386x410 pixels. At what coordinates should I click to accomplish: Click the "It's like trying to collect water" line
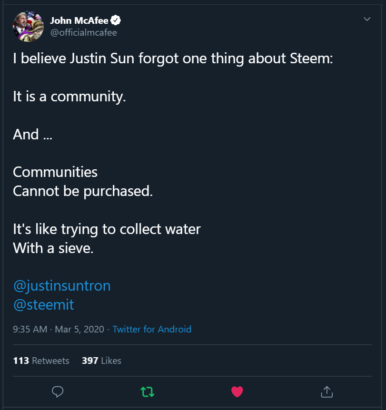click(107, 229)
